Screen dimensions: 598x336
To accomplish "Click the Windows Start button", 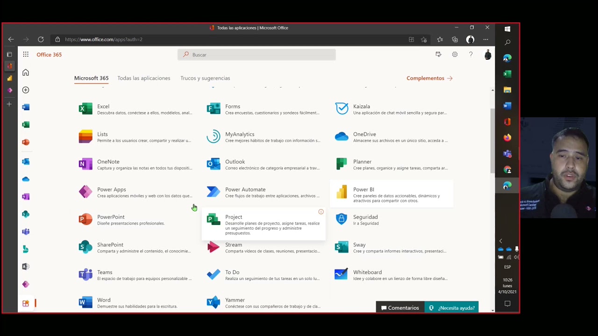I will [x=507, y=29].
